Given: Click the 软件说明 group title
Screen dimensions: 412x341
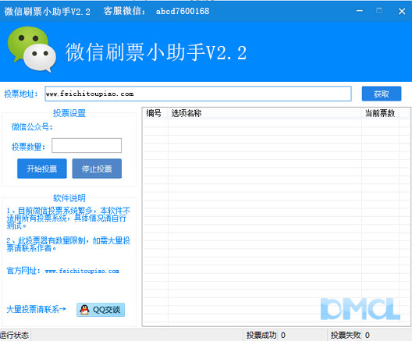Looking at the screenshot, I should click(69, 198).
